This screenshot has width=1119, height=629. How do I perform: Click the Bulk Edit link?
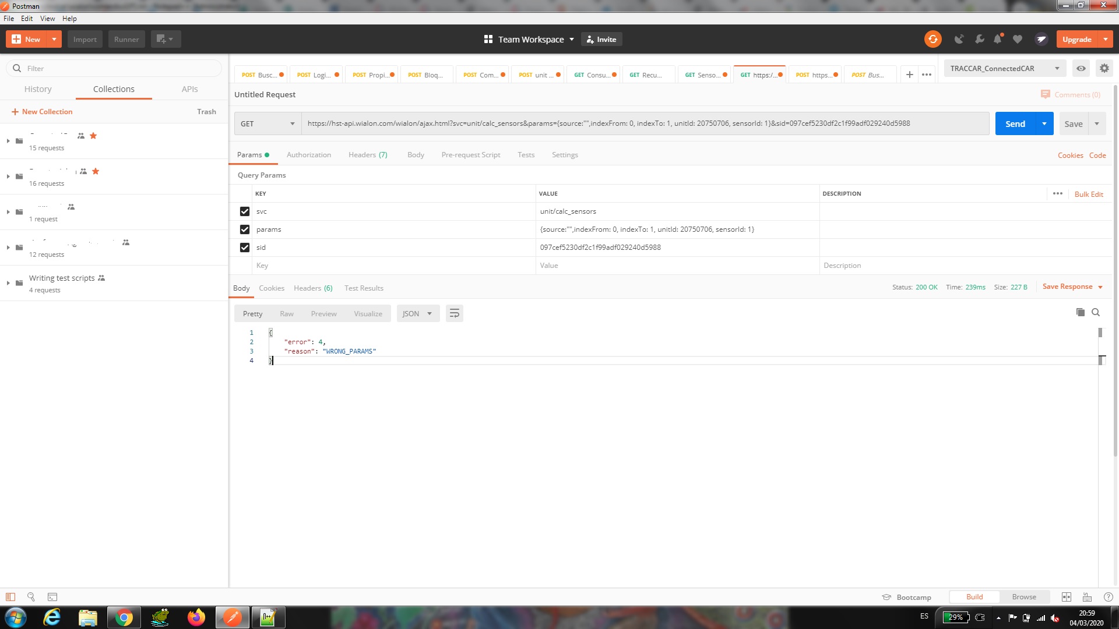[x=1088, y=194]
